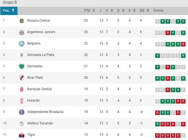188x140 pixels.
Task: Click Tigre's first red D form badge
Action: click(x=157, y=136)
